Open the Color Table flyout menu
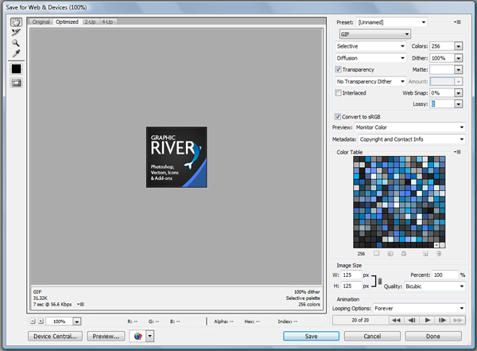This screenshot has height=351, width=477. tap(457, 152)
